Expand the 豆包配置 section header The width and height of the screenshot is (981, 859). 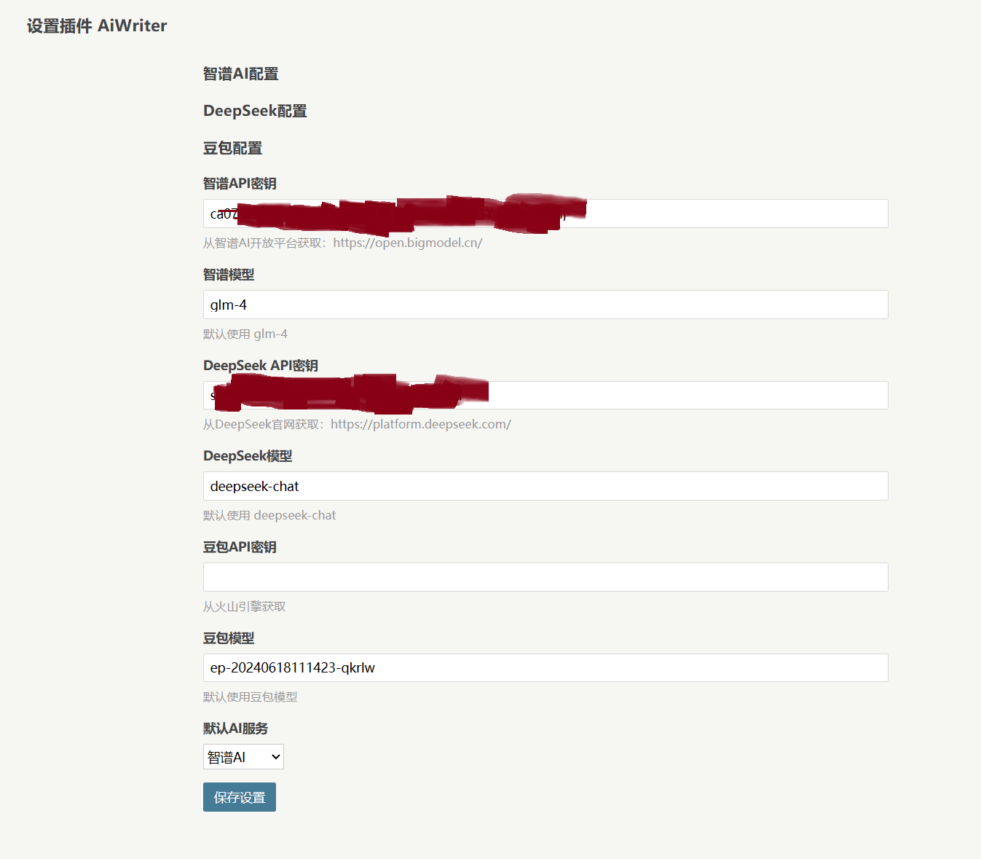pos(232,148)
